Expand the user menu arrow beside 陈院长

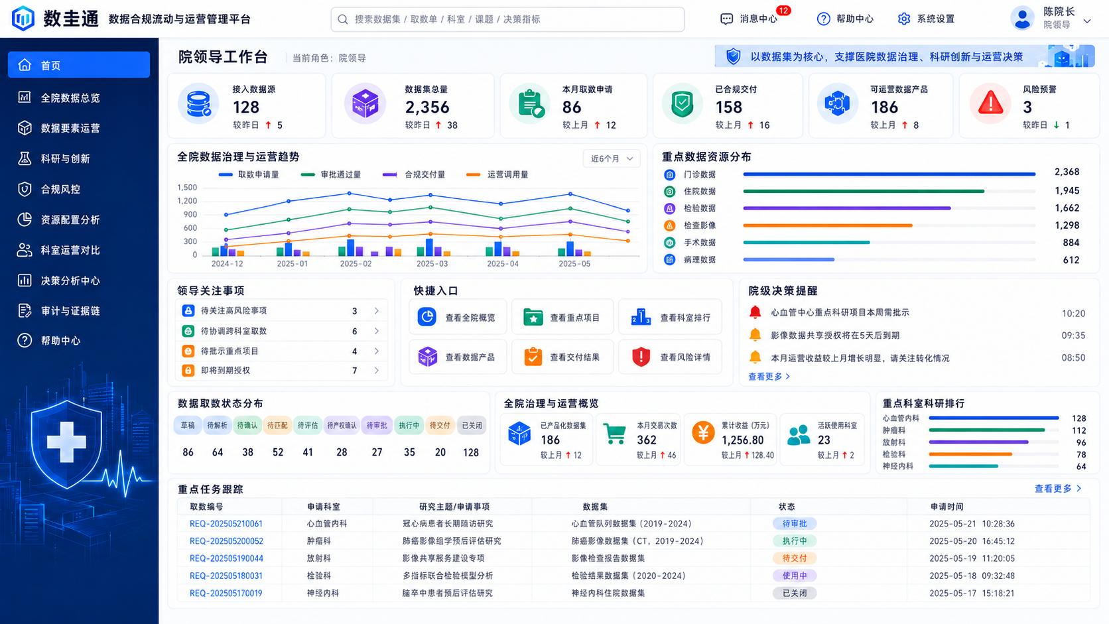point(1087,21)
